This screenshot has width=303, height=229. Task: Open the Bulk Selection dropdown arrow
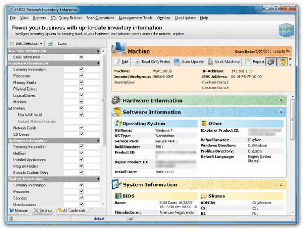pos(41,44)
